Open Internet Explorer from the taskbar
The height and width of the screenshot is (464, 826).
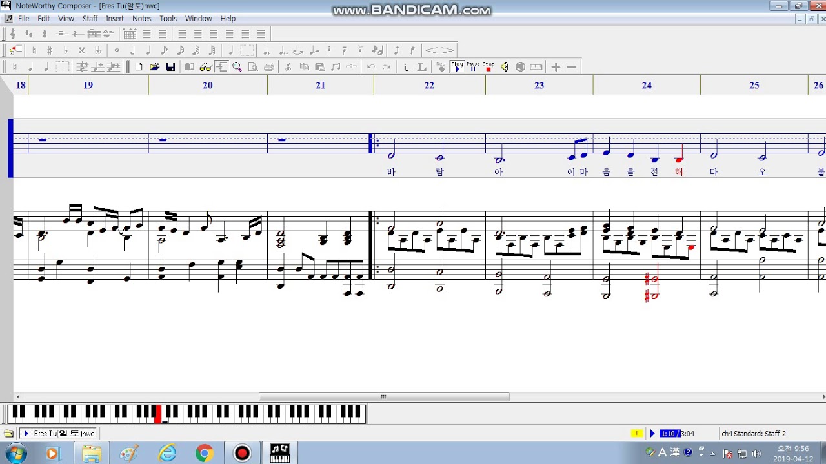coord(167,453)
